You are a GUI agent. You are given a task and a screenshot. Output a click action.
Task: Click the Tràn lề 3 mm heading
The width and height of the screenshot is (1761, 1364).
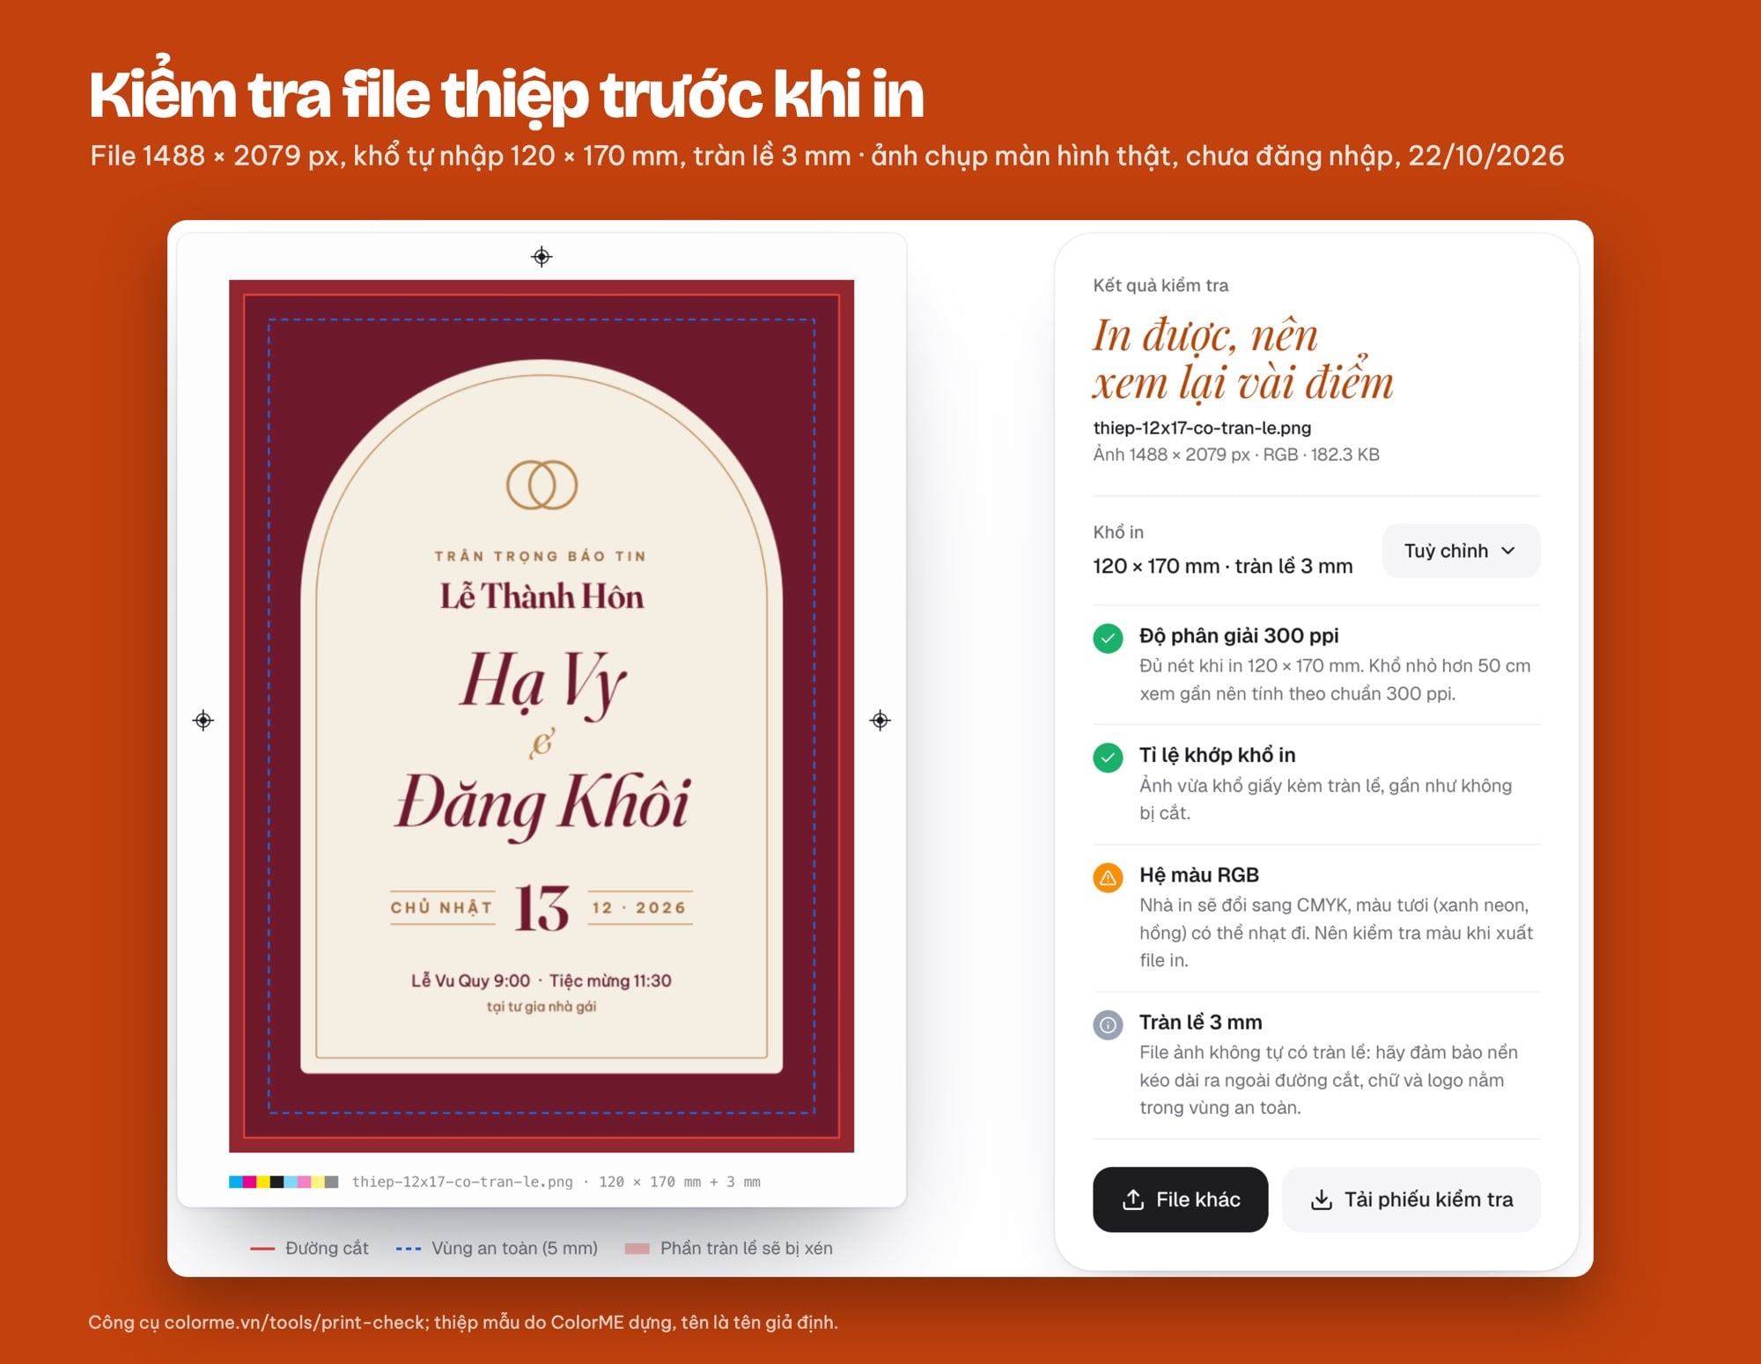pyautogui.click(x=1201, y=1022)
